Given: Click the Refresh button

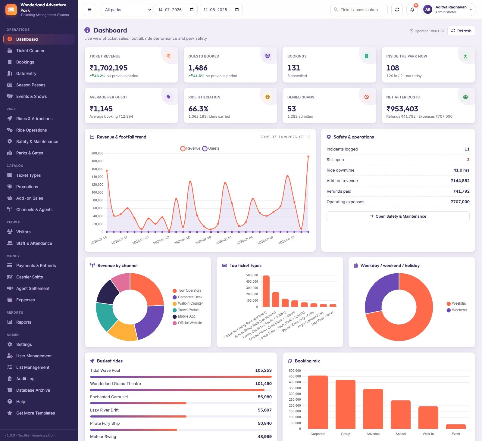Looking at the screenshot, I should click(x=461, y=31).
